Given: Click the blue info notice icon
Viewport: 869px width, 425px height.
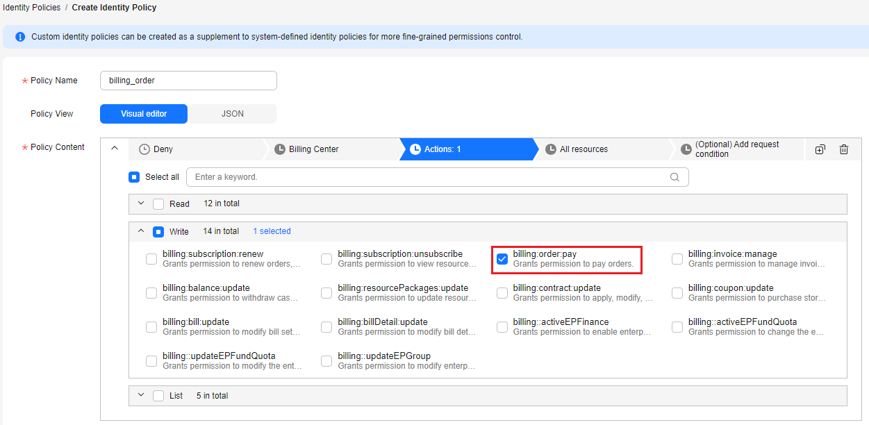Looking at the screenshot, I should (20, 37).
